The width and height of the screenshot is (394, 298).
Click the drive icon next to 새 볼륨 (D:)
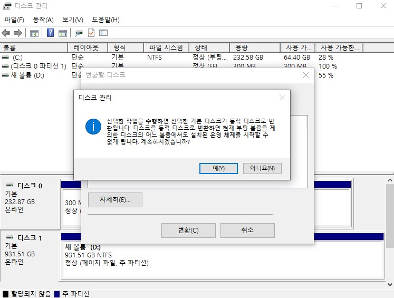coord(5,75)
